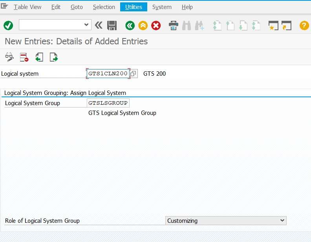Click the yellow Exit icon
This screenshot has height=242, width=311.
[143, 25]
